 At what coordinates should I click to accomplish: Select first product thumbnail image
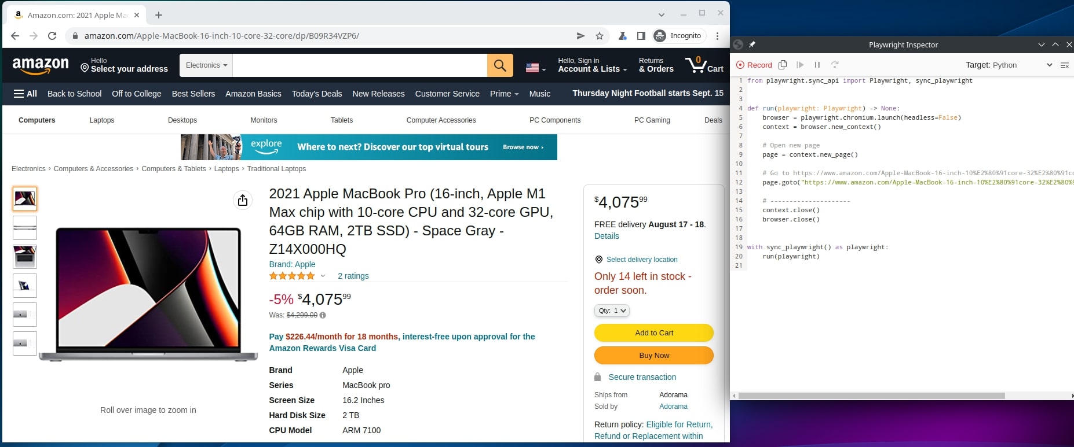(x=25, y=199)
